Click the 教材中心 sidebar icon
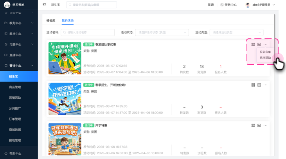 coord(6,34)
